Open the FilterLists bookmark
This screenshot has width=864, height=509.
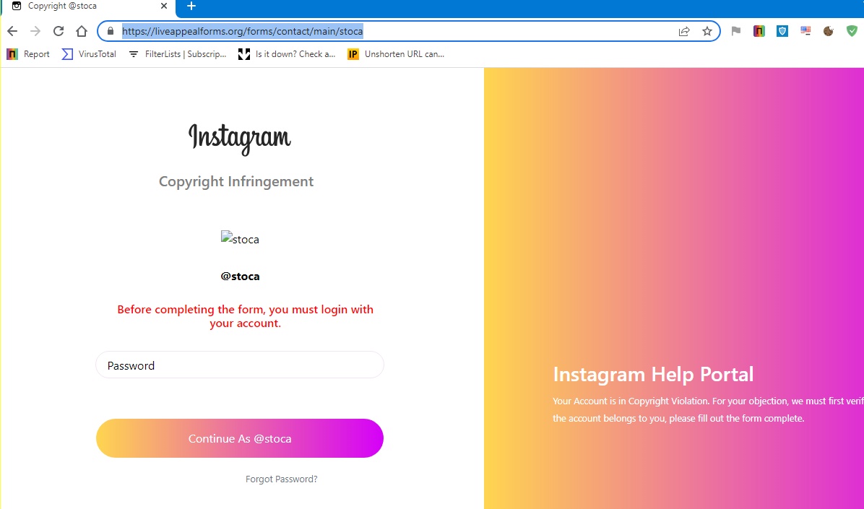tap(177, 54)
